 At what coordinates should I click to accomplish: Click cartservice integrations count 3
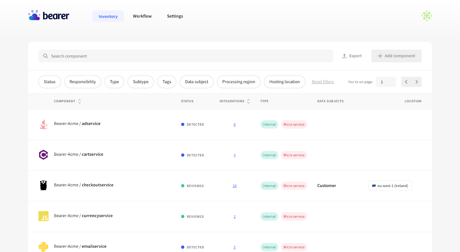[x=235, y=155]
